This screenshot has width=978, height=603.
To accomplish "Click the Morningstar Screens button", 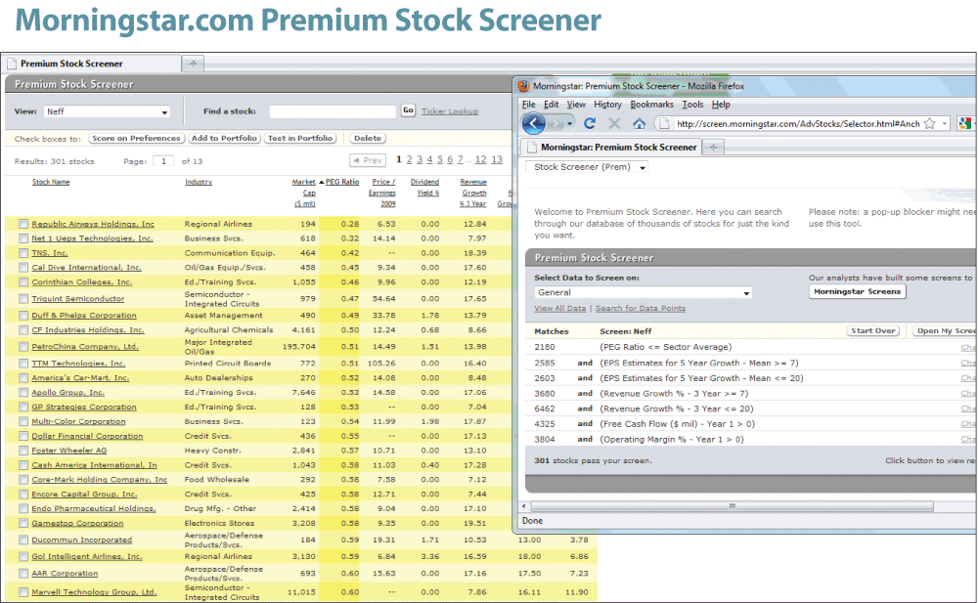I will tap(857, 291).
